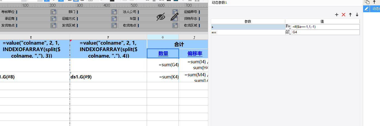This screenshot has height=126, width=380.
Task: Edit the G4 value field for asc
Action: pyautogui.click(x=325, y=32)
